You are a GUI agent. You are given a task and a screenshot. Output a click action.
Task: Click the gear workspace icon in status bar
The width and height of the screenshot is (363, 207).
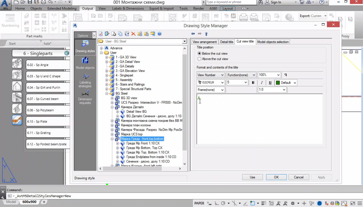pyautogui.click(x=293, y=203)
